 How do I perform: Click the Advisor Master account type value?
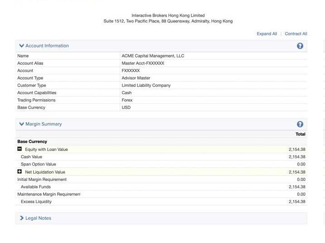(136, 78)
